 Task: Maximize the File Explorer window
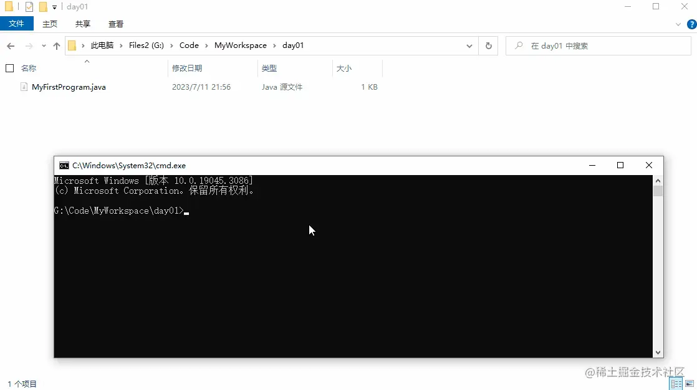pyautogui.click(x=656, y=7)
